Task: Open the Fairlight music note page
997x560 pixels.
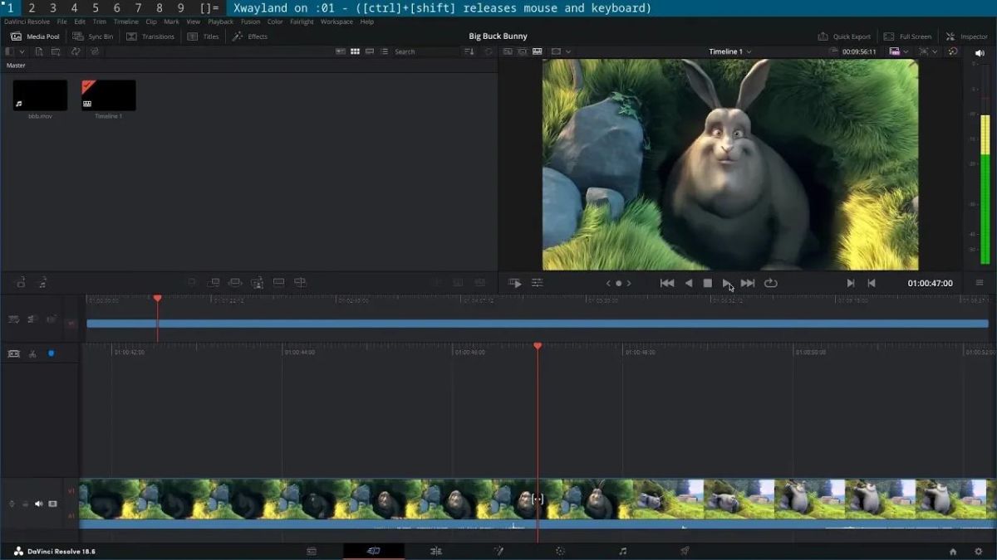Action: pyautogui.click(x=622, y=551)
